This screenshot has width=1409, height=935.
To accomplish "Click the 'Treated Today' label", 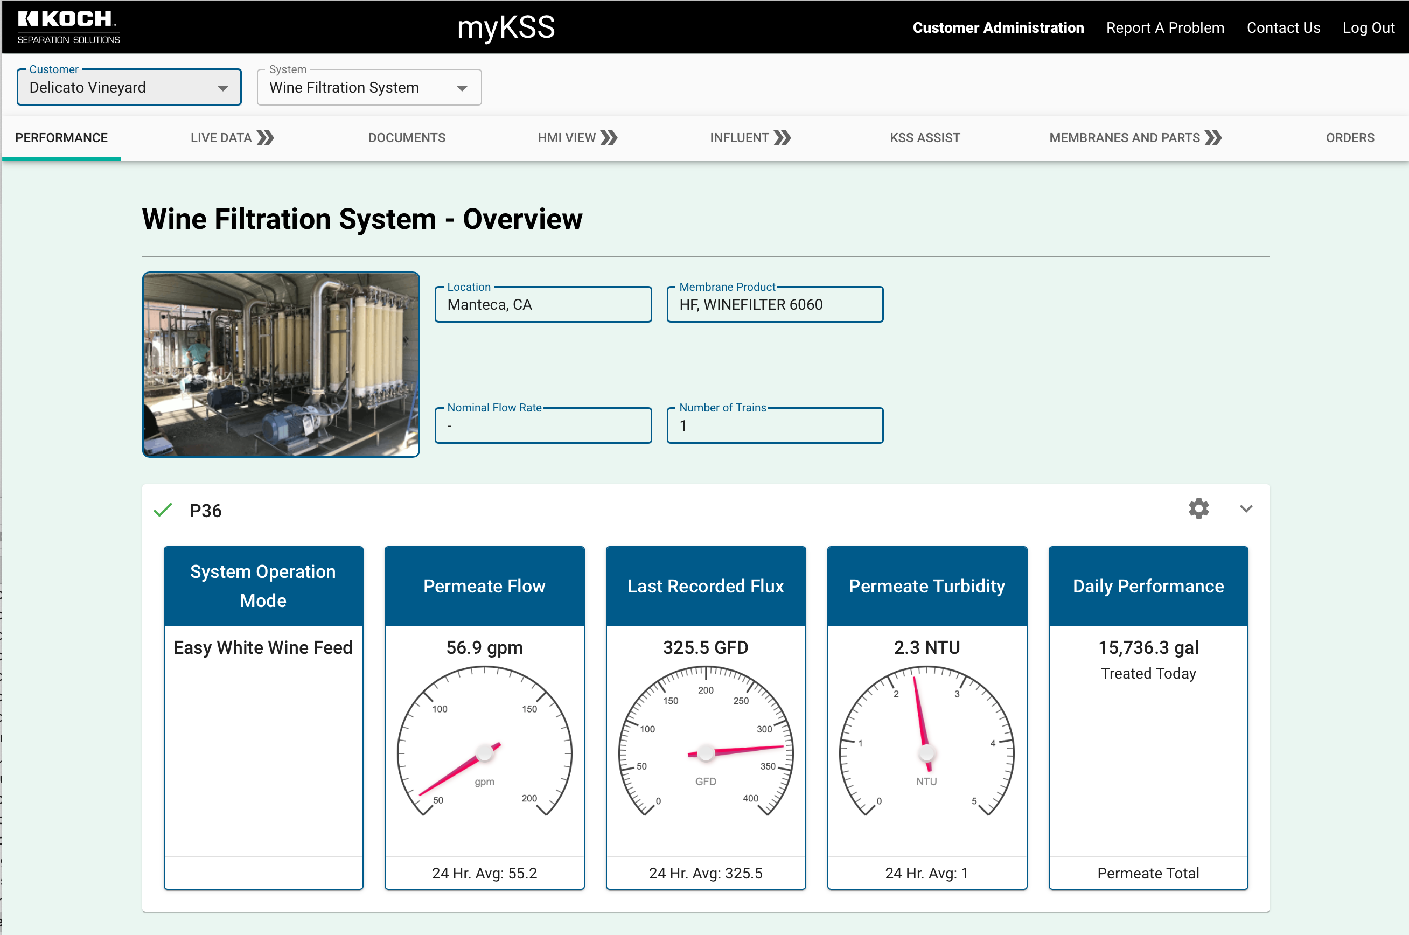I will point(1148,673).
